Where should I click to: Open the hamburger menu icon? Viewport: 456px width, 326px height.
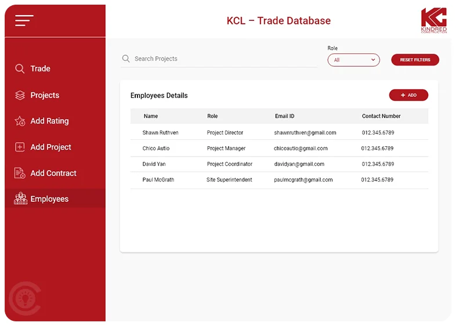click(x=24, y=20)
